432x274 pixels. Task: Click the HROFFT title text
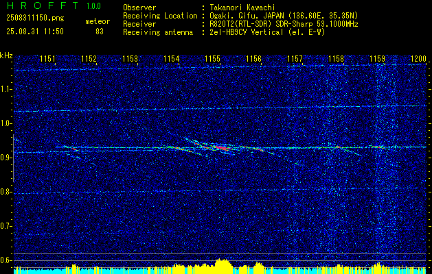pos(43,5)
